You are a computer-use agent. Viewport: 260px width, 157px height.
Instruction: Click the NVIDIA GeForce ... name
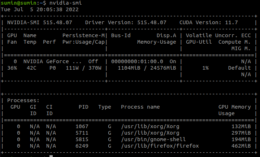click(52, 61)
